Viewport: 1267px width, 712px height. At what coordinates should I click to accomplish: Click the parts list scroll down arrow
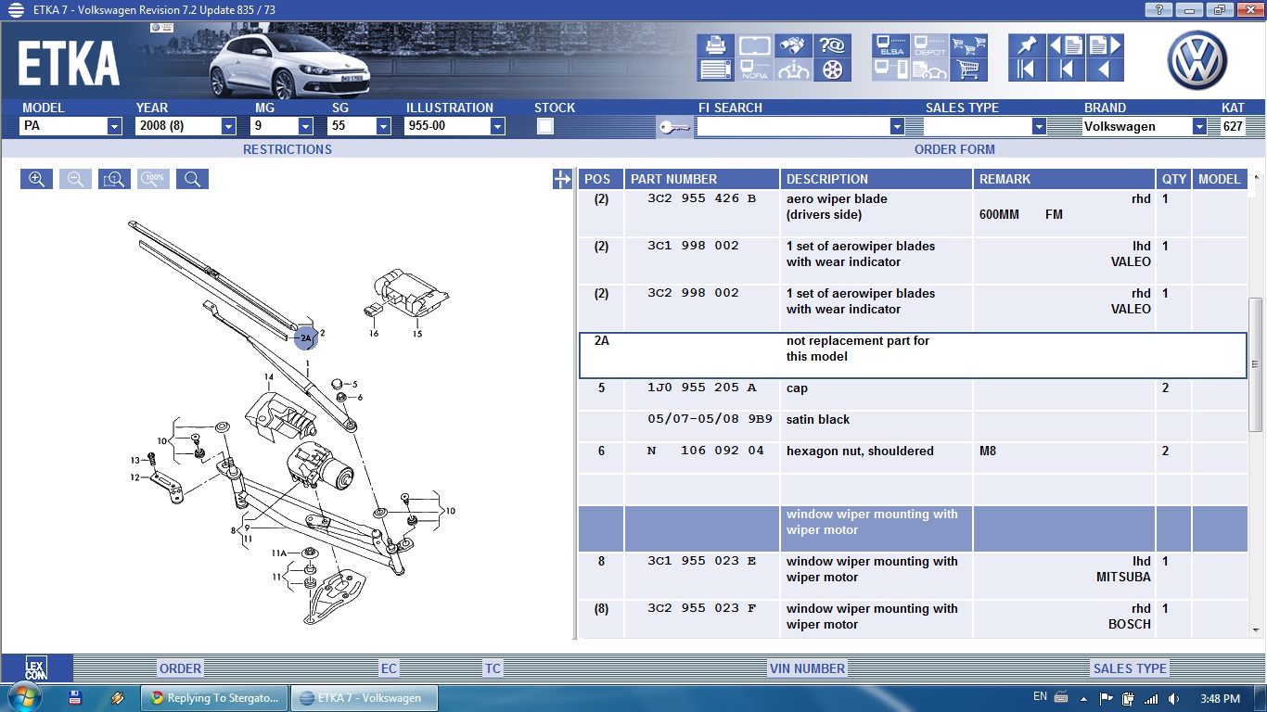pyautogui.click(x=1256, y=629)
